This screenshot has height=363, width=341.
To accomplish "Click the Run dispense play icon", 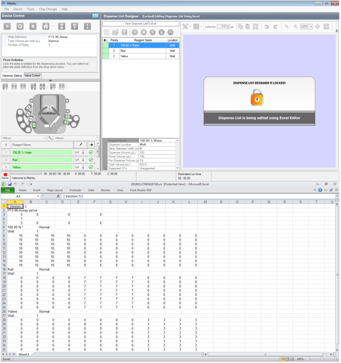I will coord(8,26).
